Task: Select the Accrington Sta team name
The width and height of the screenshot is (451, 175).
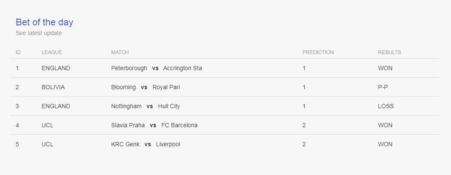Action: point(182,68)
